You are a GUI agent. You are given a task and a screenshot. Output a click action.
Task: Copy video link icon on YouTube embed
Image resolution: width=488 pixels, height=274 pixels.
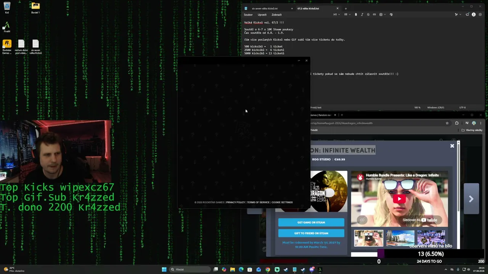coord(362,220)
